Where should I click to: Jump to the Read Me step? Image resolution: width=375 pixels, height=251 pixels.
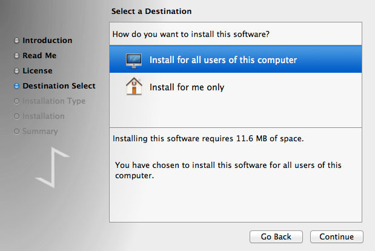pyautogui.click(x=39, y=56)
